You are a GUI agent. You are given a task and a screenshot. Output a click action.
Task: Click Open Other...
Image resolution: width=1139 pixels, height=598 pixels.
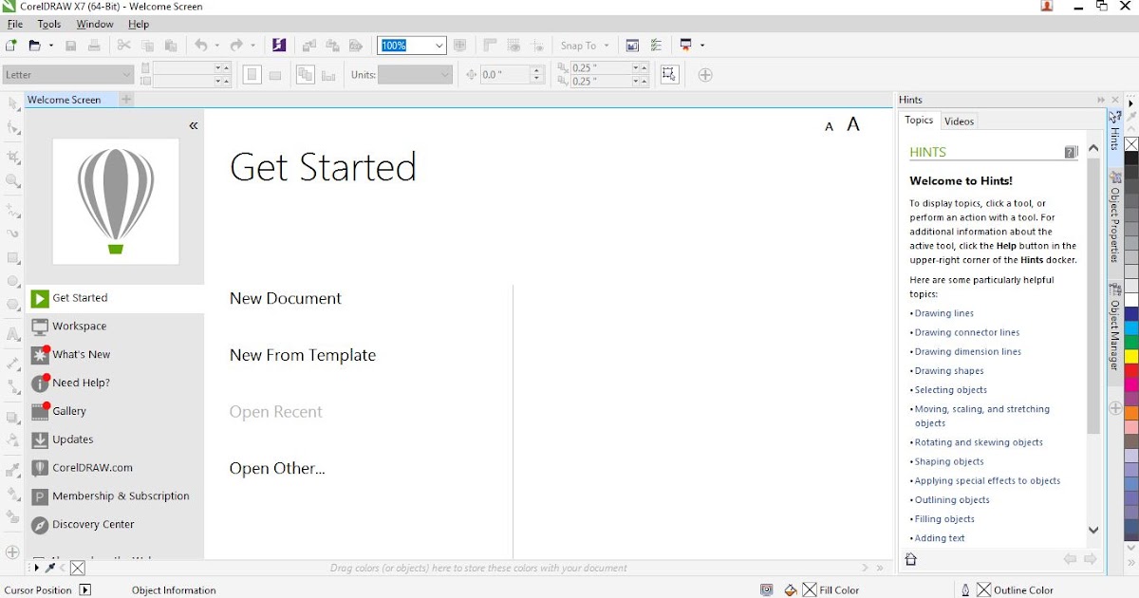(x=277, y=468)
